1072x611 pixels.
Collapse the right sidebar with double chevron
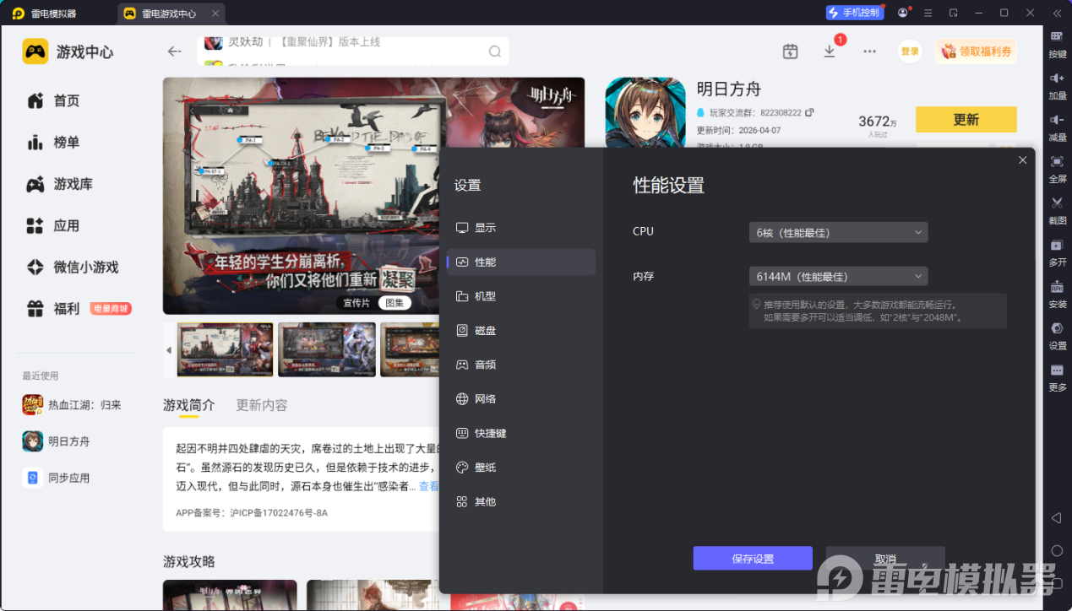pos(1056,13)
